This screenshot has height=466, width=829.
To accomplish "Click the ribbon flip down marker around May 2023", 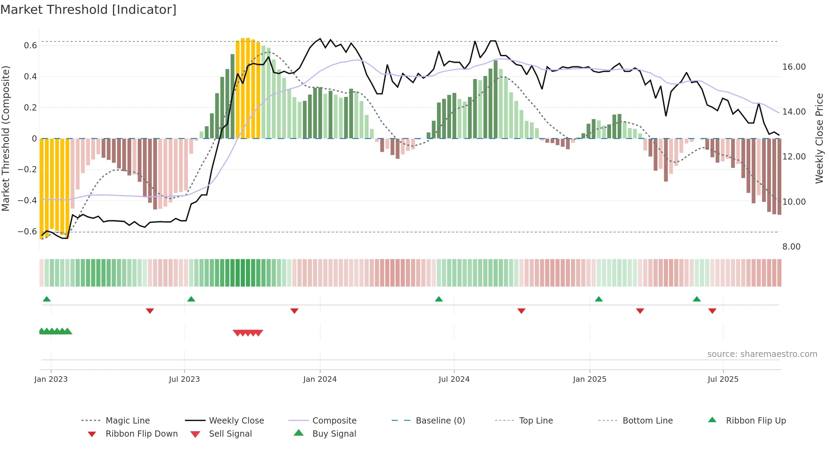I will click(x=150, y=311).
